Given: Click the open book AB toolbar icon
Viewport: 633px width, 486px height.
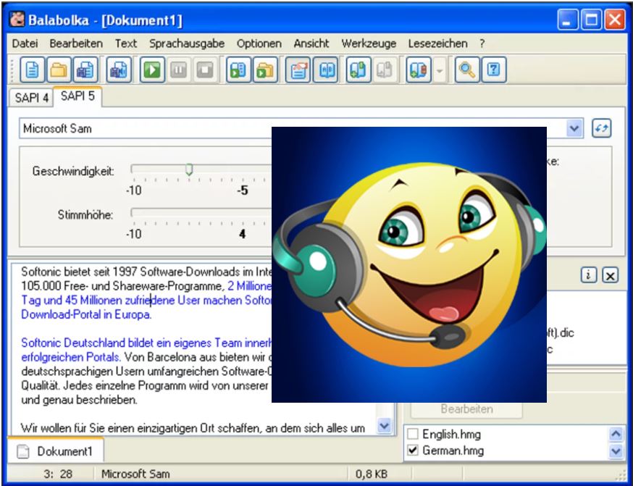Looking at the screenshot, I should pyautogui.click(x=325, y=70).
